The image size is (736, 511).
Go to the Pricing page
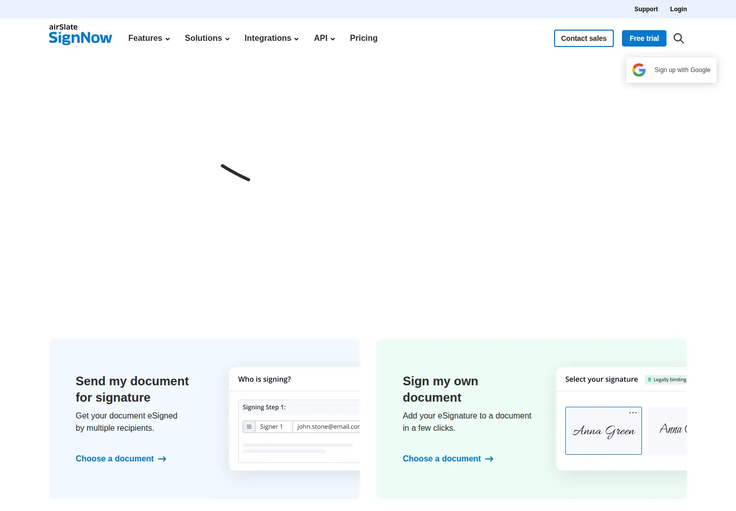364,38
